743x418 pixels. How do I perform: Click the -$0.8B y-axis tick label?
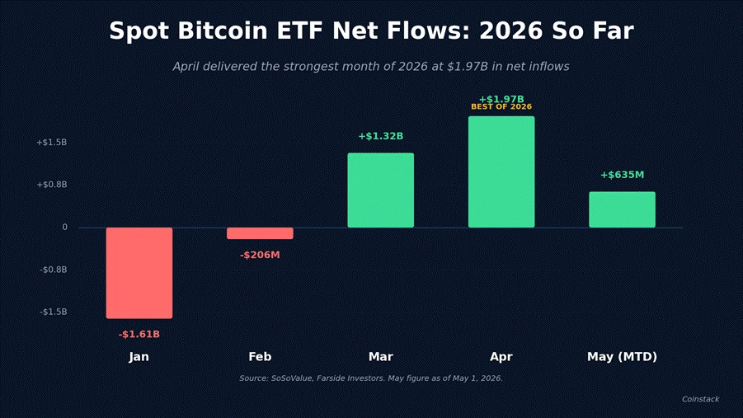point(53,270)
